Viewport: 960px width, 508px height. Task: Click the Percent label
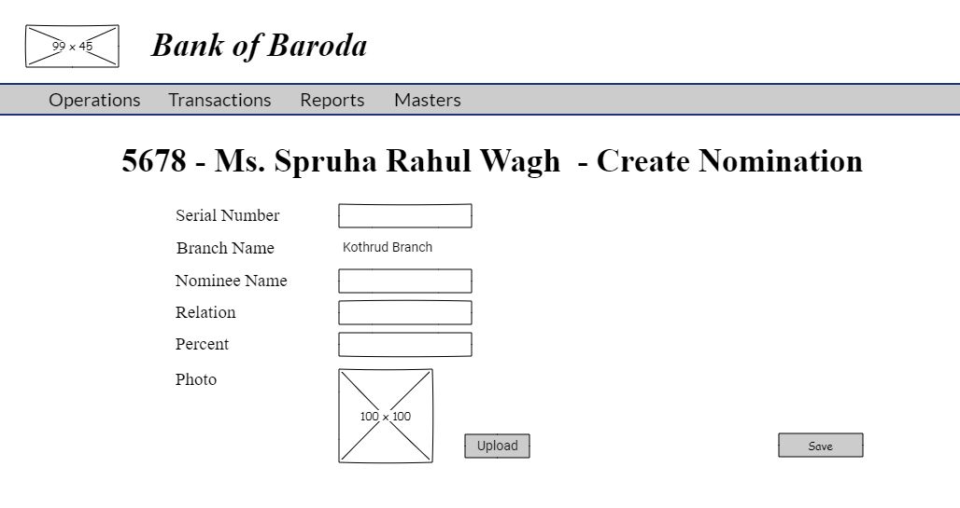point(202,344)
